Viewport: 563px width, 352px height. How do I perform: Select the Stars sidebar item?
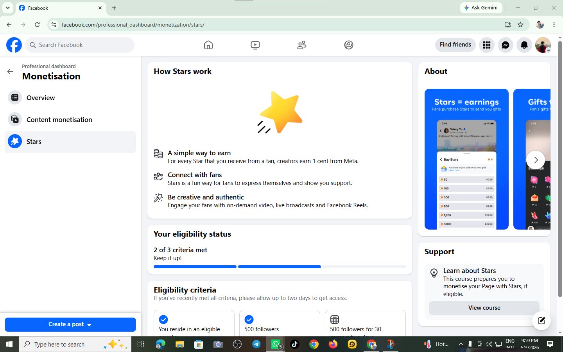[x=70, y=142]
